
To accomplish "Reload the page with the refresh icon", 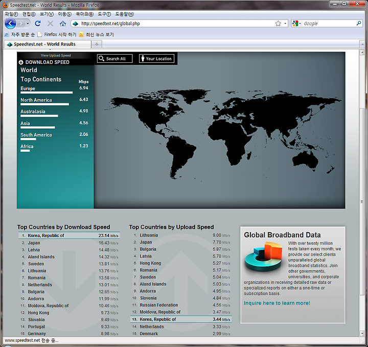I will tap(38, 24).
